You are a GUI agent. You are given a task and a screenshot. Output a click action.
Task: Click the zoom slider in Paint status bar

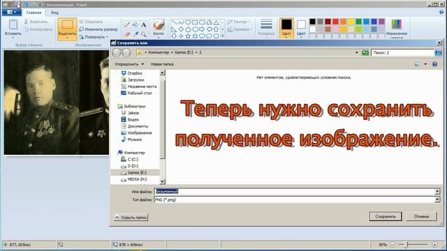(x=407, y=245)
